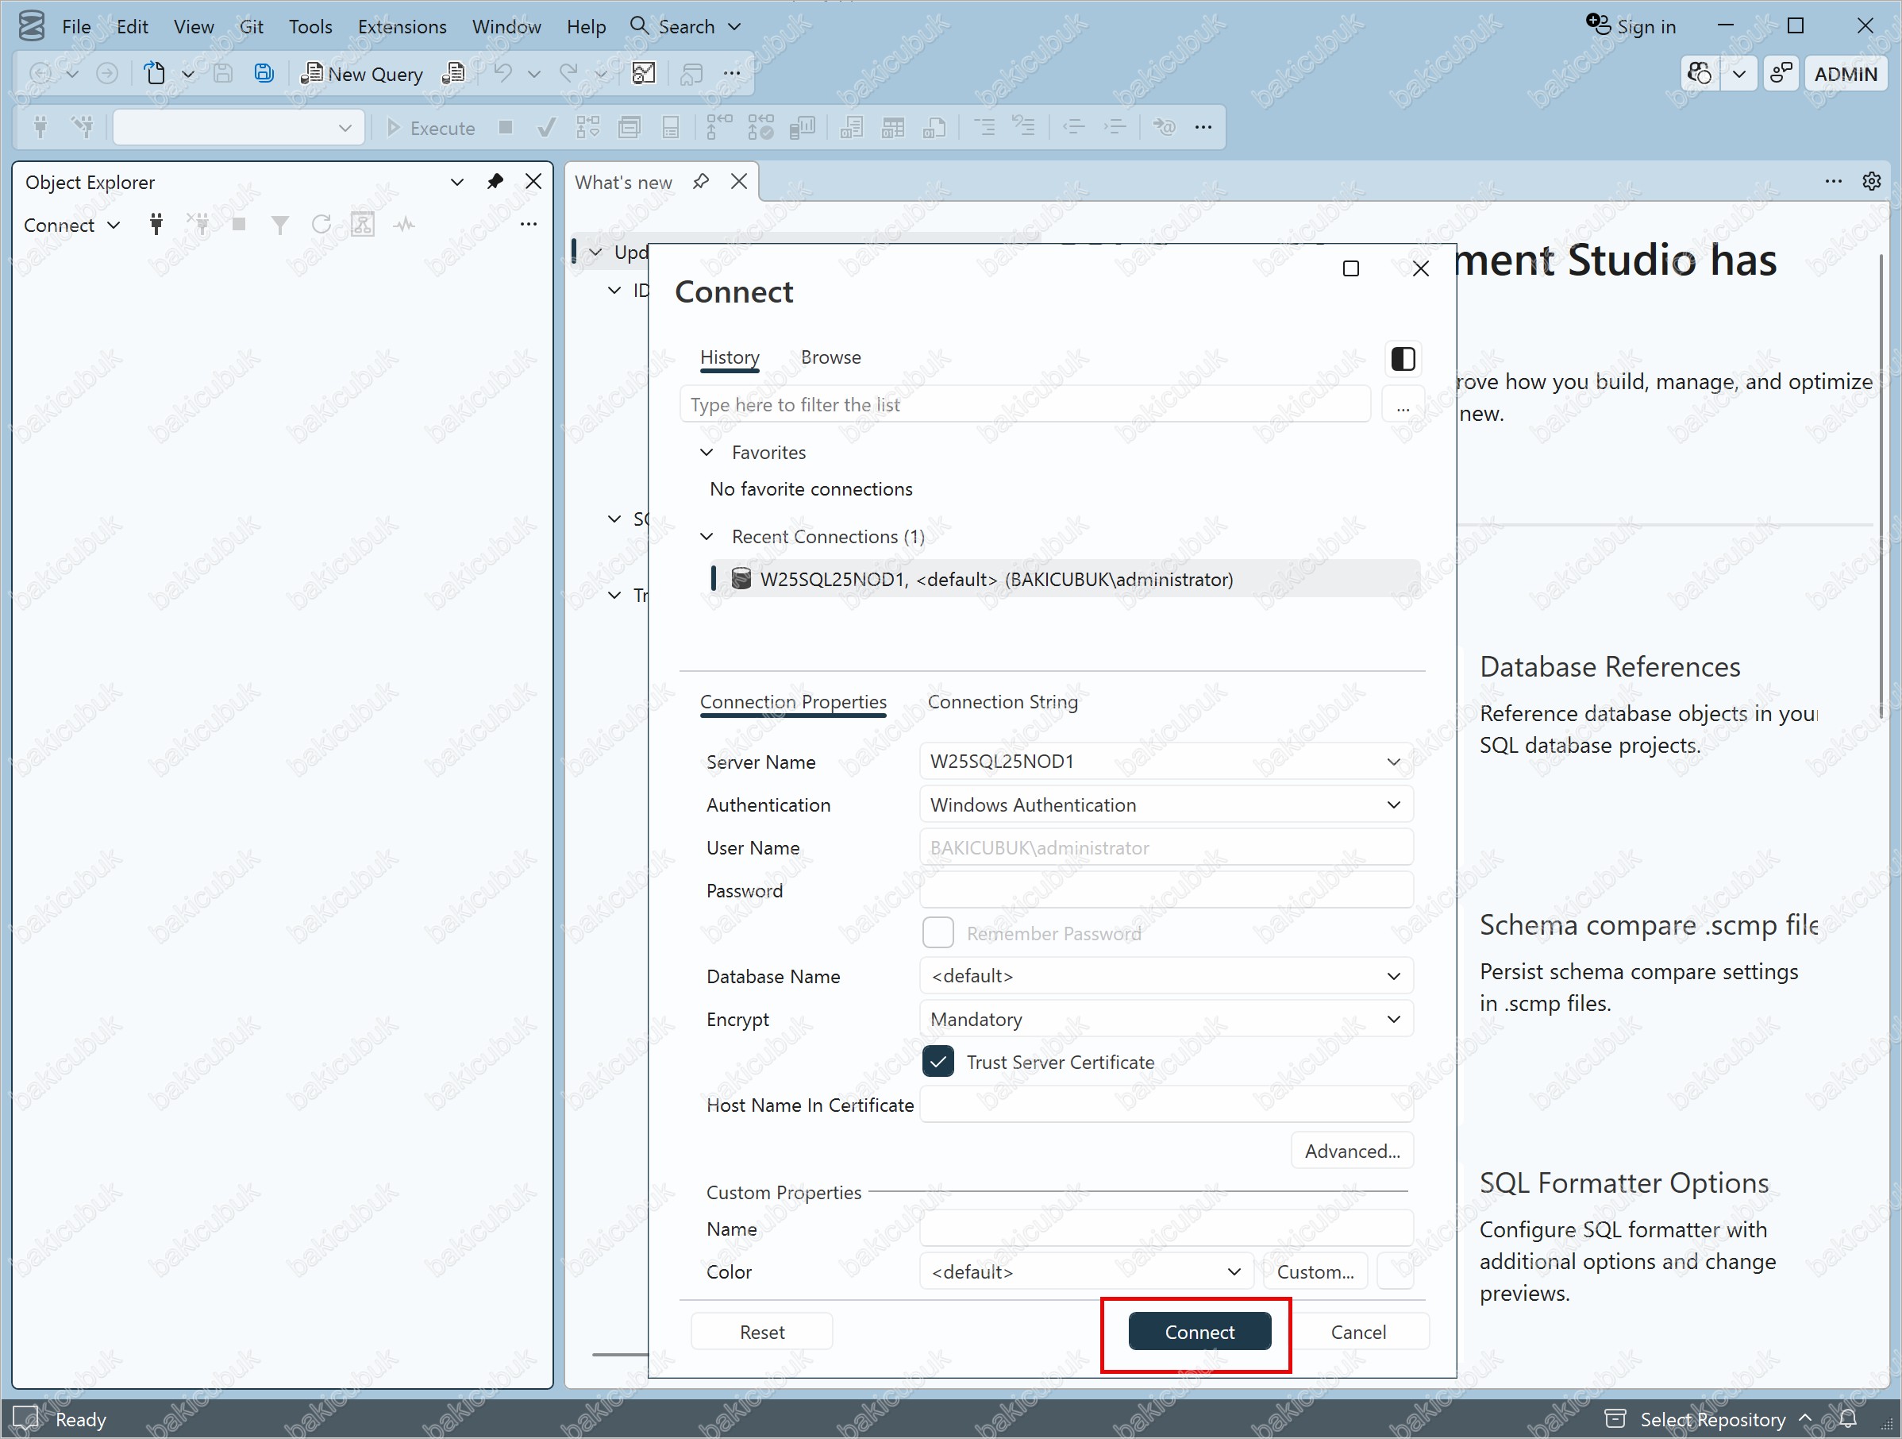Click the database query icon right of New Query
Viewport: 1902px width, 1439px height.
click(x=453, y=73)
